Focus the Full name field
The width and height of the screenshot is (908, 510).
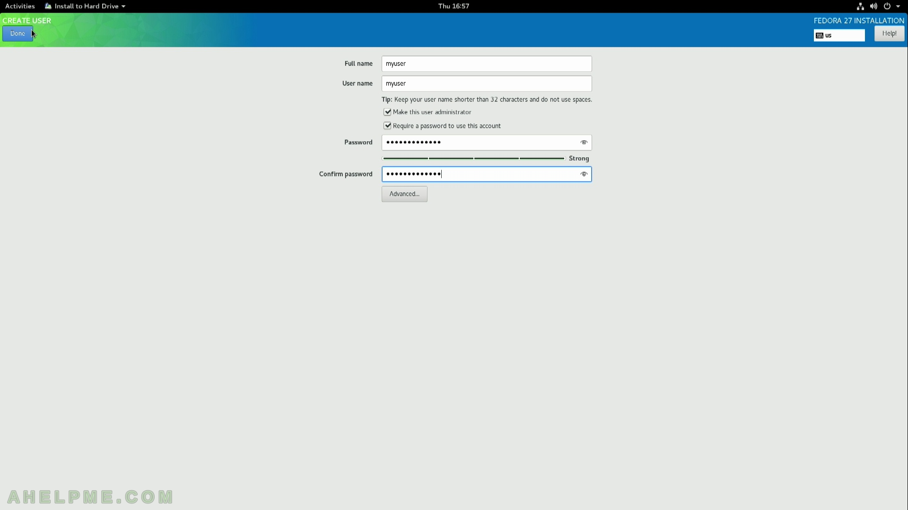tap(487, 64)
